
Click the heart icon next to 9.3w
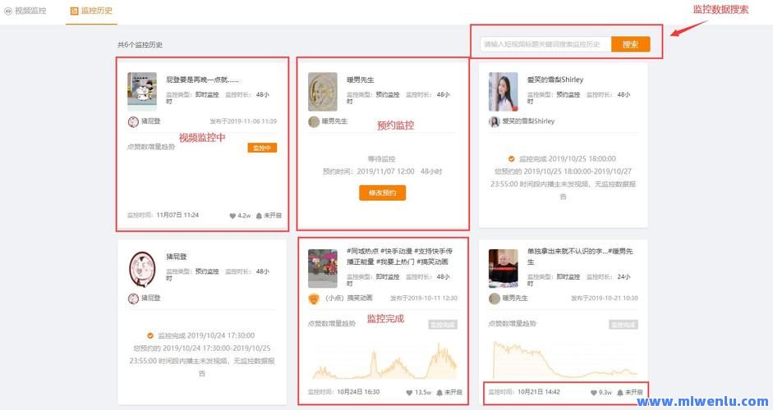tap(593, 393)
